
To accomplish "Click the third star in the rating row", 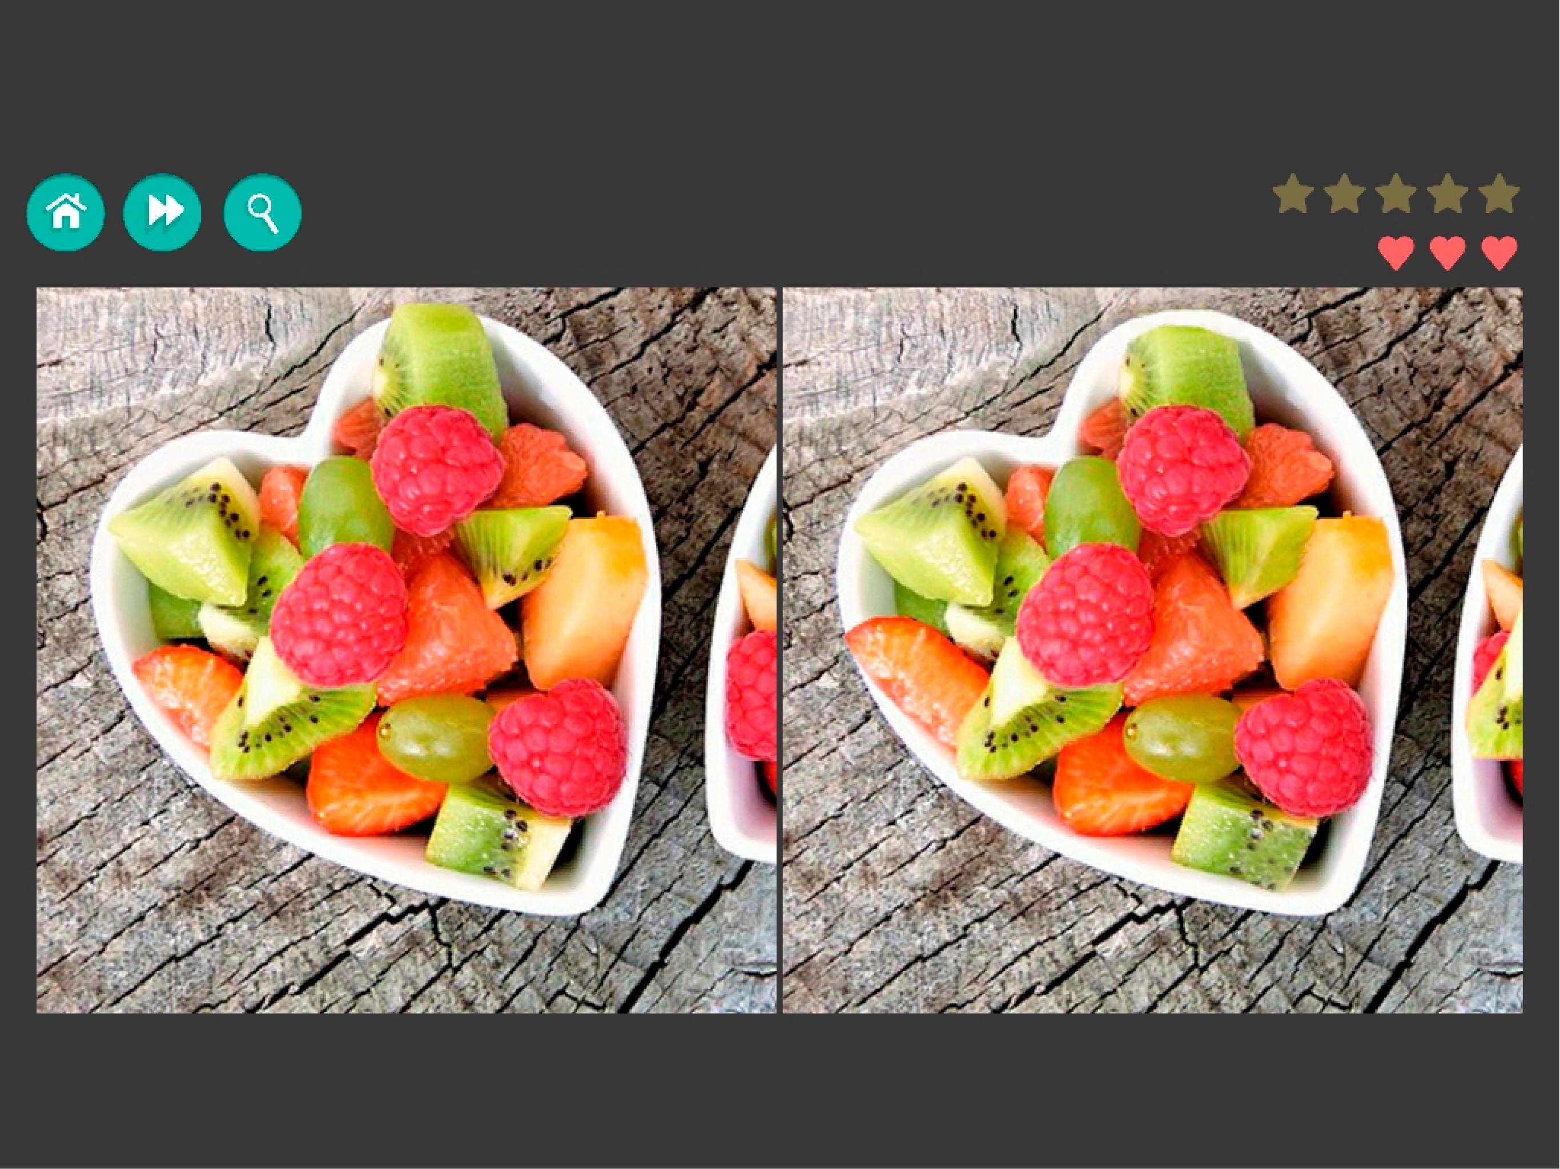I will tap(1396, 193).
